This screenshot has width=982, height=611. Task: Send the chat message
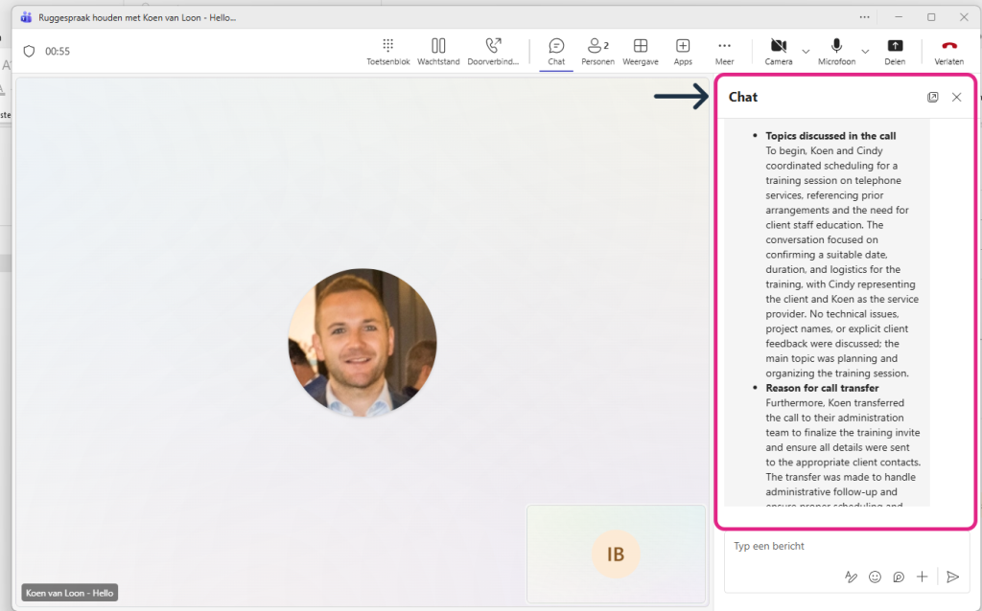[x=952, y=577]
